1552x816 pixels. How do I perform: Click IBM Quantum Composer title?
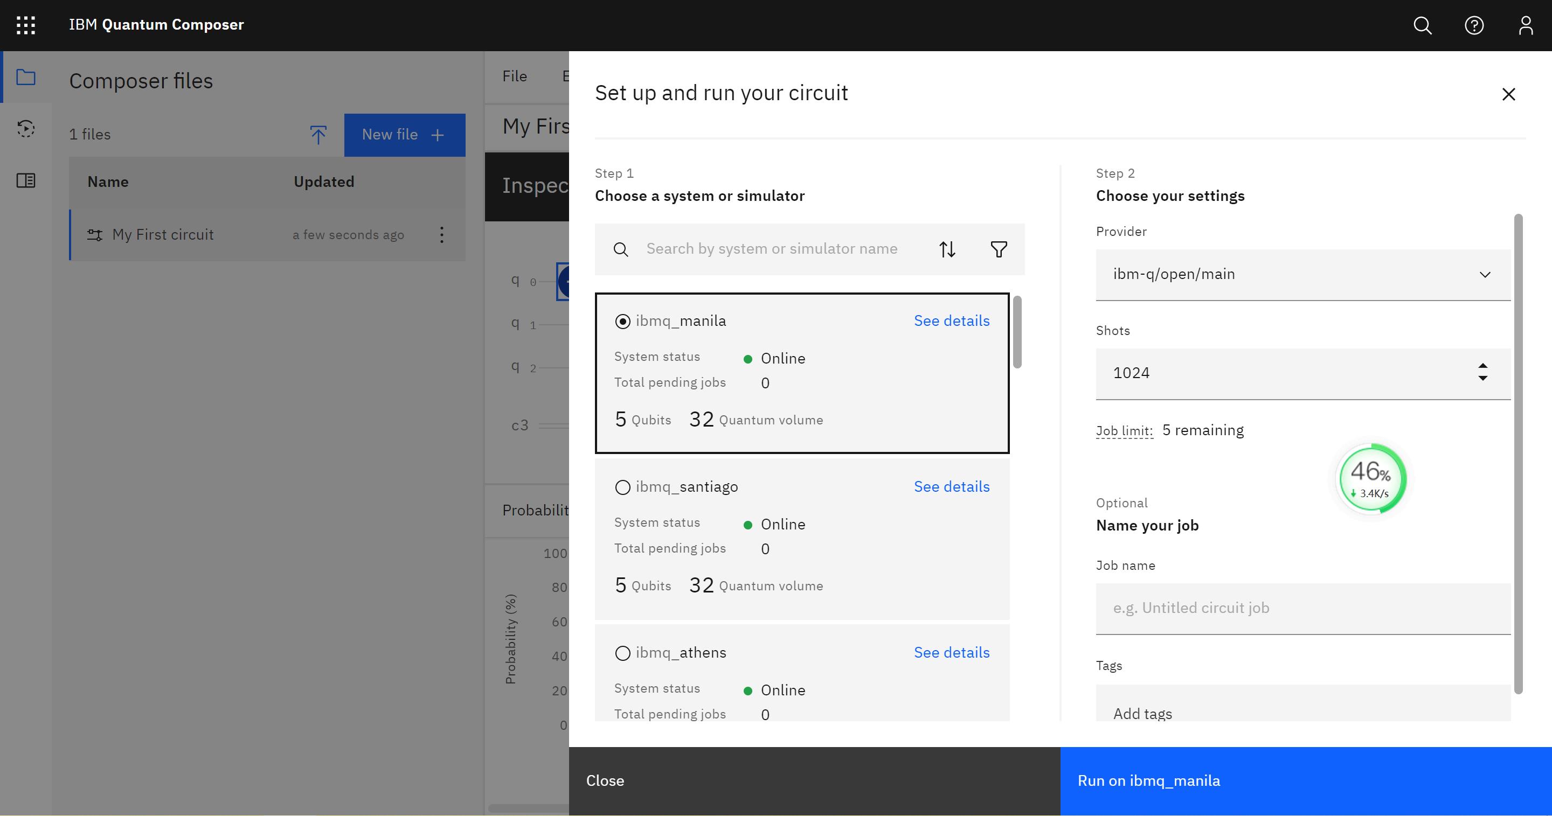click(x=156, y=25)
